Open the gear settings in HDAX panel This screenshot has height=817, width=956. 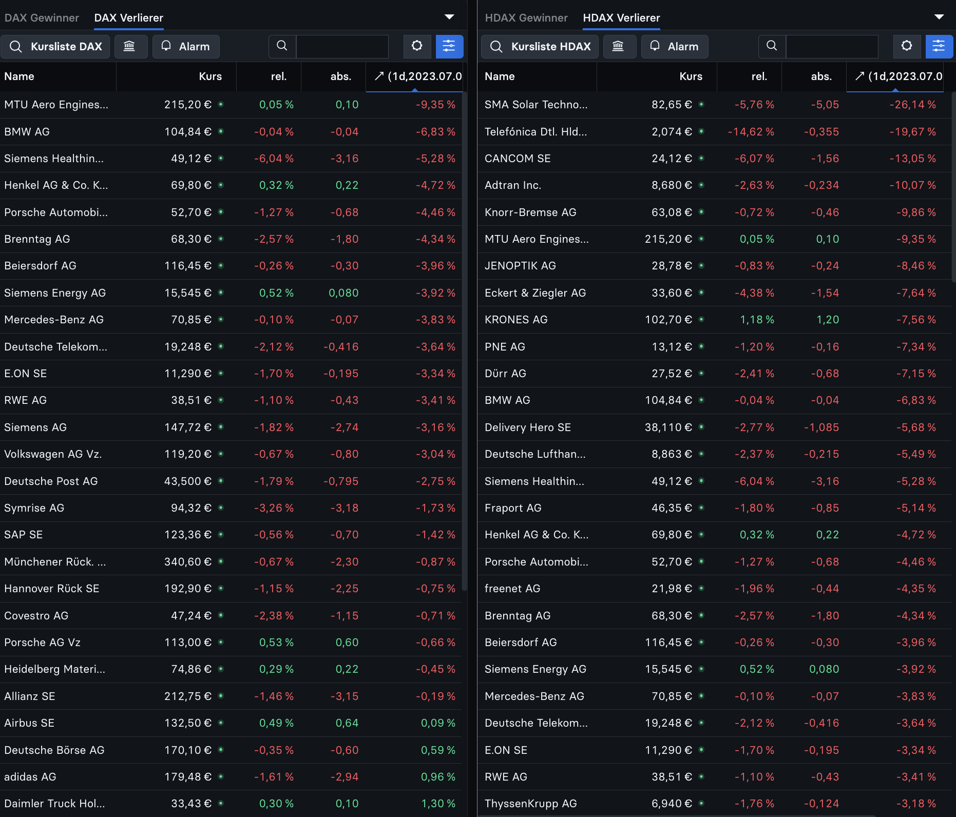907,47
